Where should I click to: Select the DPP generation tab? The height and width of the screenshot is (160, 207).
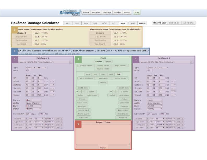pyautogui.click(x=95, y=23)
